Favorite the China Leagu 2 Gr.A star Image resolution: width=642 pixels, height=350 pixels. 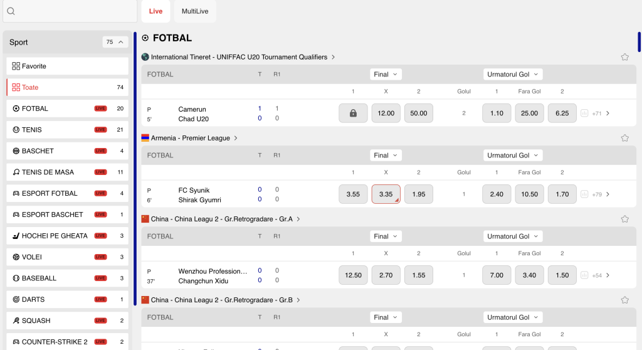[x=624, y=219]
